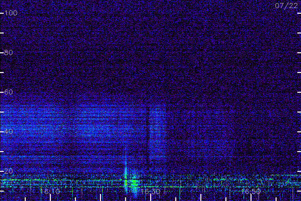Click the 20 frequency axis label
The width and height of the screenshot is (301, 201).
pyautogui.click(x=8, y=171)
